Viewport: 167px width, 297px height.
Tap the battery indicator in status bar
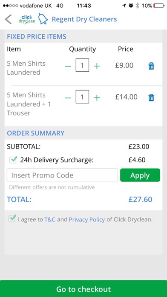click(x=159, y=6)
